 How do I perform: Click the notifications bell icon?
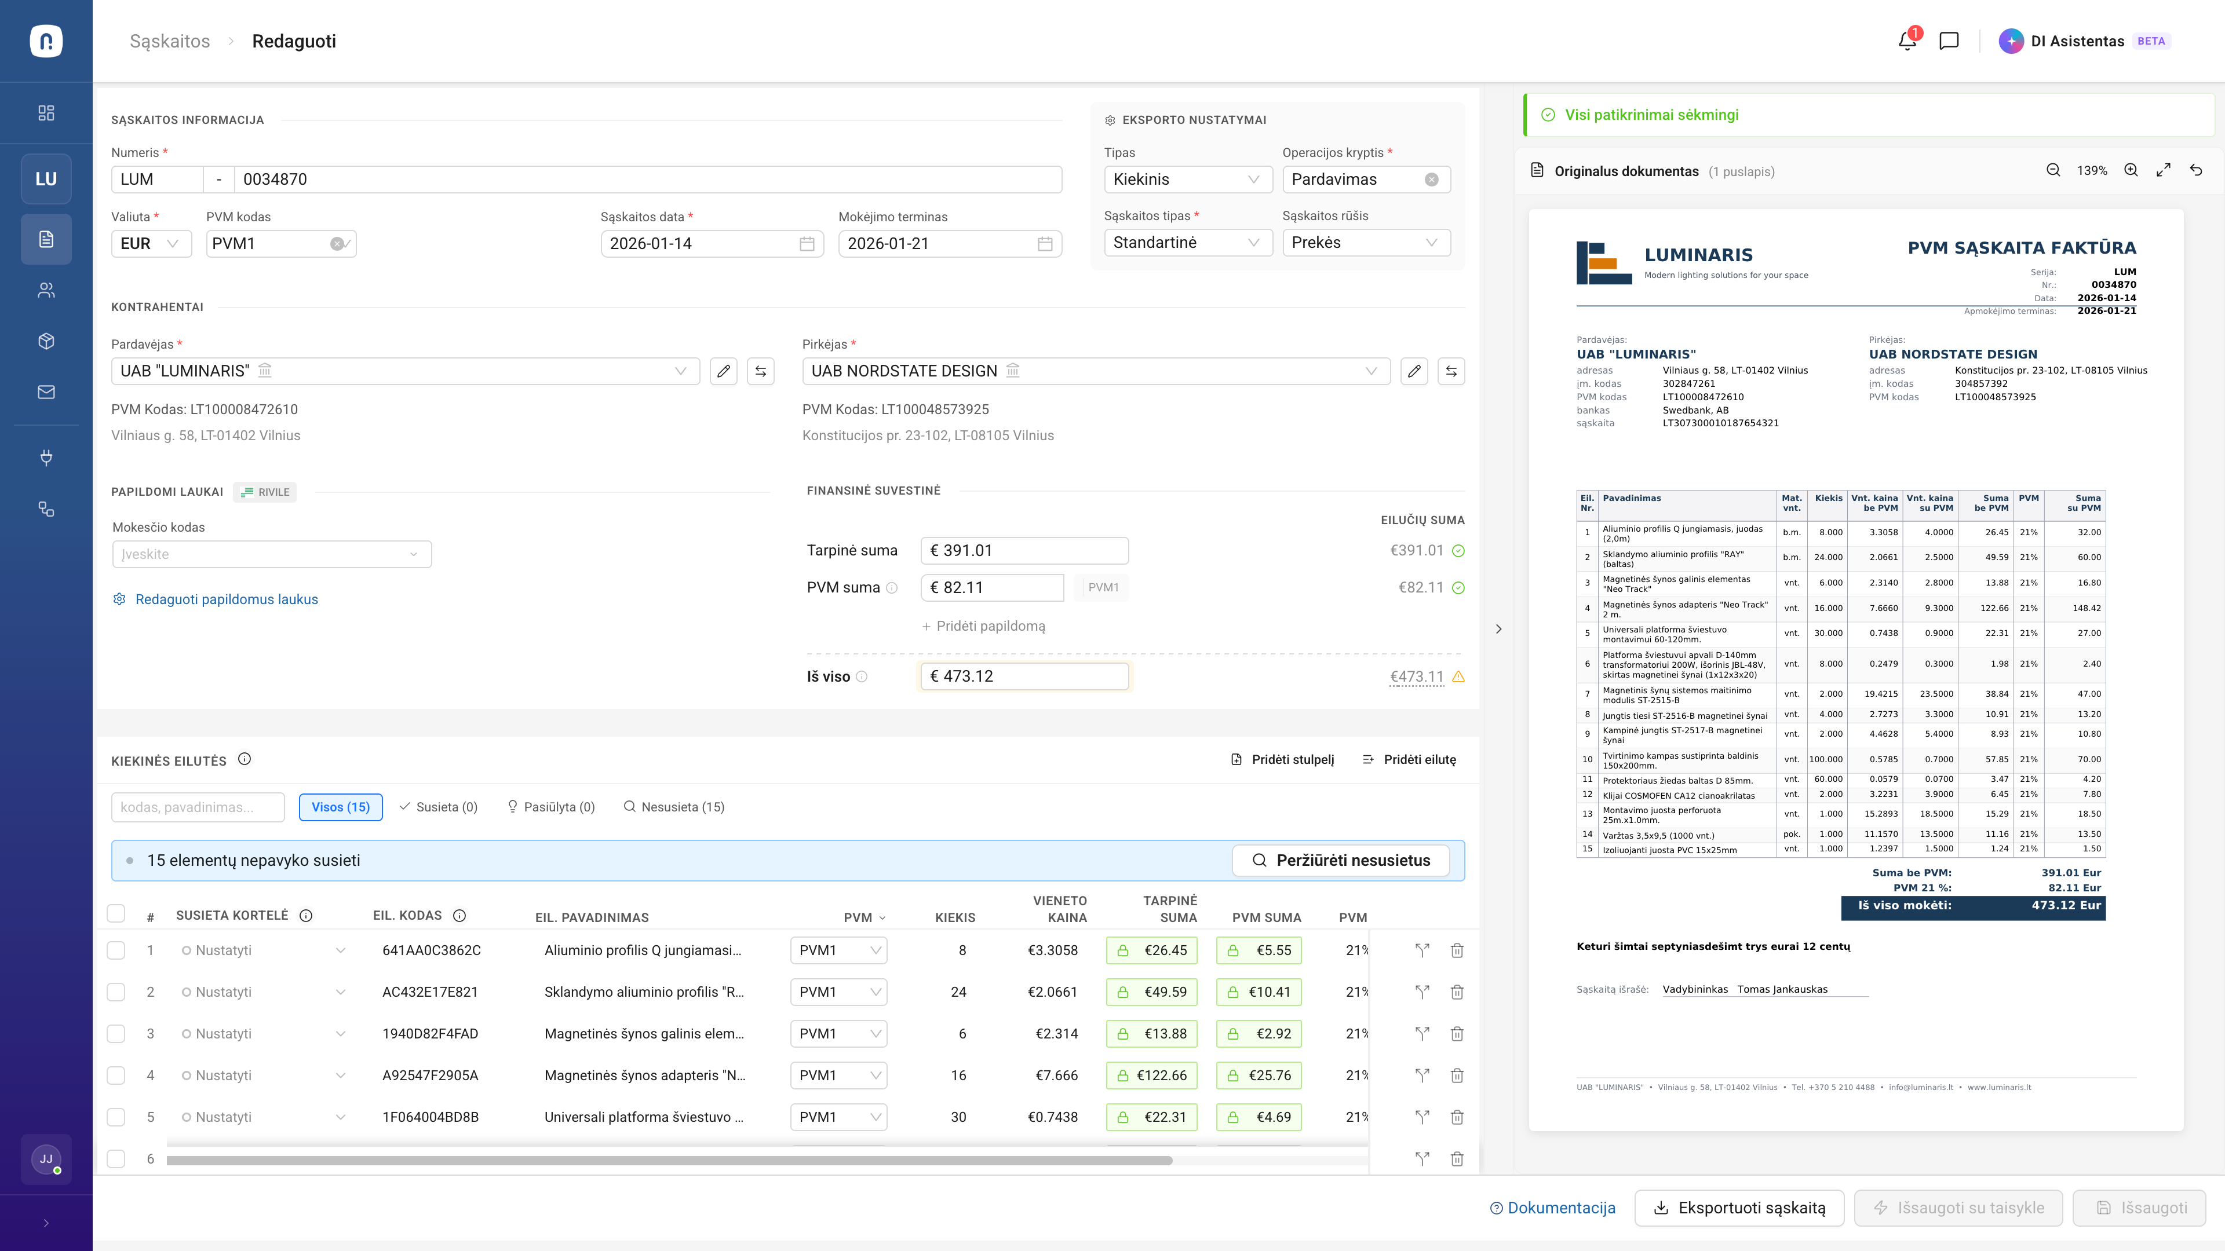(x=1908, y=41)
